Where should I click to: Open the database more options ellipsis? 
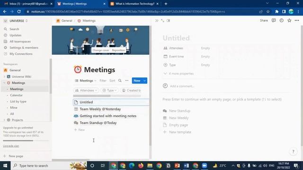pyautogui.click(x=126, y=81)
